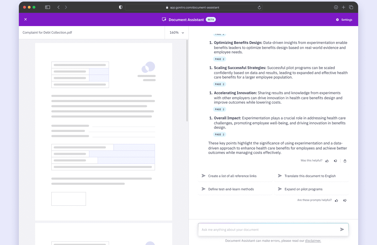Open a new browser tab
The width and height of the screenshot is (377, 245).
click(x=344, y=7)
